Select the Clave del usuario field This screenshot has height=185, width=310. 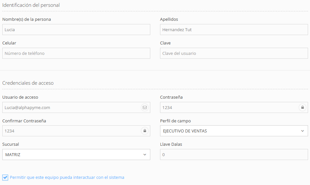[234, 53]
